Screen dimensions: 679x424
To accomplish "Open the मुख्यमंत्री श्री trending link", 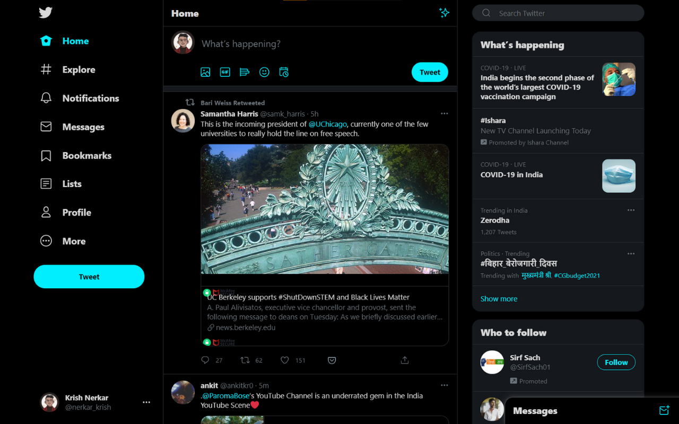I will point(536,276).
